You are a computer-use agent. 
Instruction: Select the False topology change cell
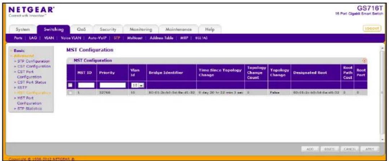(x=279, y=93)
